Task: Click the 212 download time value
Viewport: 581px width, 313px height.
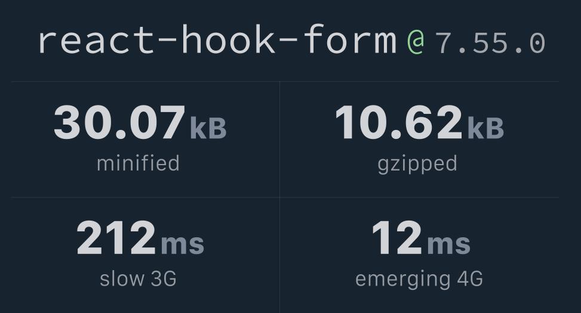Action: 116,238
